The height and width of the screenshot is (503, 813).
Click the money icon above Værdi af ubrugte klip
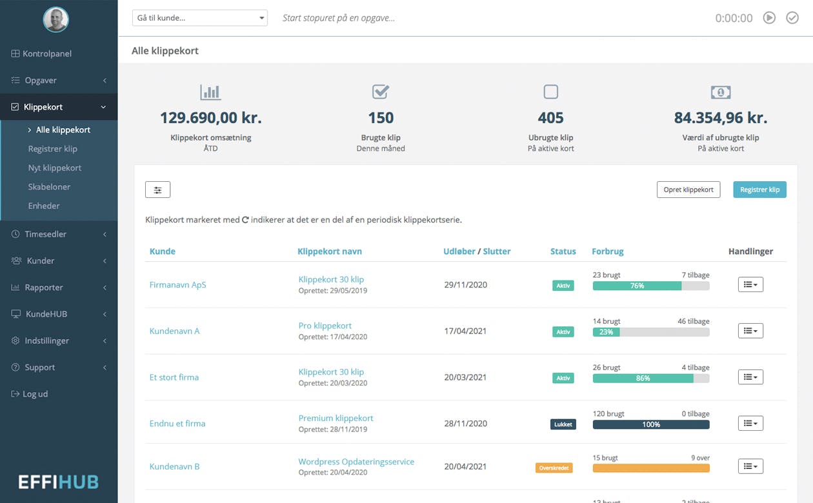(721, 92)
